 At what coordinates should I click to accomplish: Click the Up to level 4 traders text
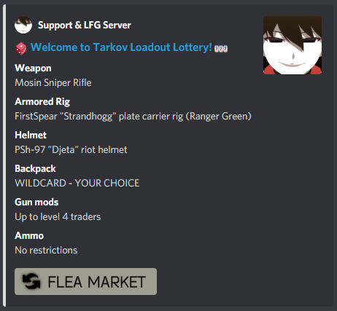pyautogui.click(x=58, y=216)
